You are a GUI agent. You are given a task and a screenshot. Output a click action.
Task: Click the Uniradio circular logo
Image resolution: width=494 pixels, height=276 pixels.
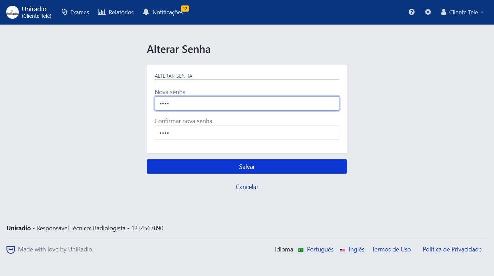(x=12, y=12)
